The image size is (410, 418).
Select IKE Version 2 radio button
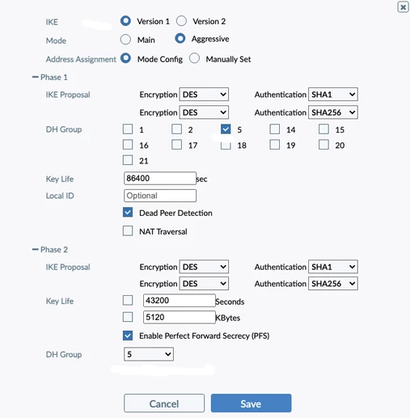click(181, 21)
